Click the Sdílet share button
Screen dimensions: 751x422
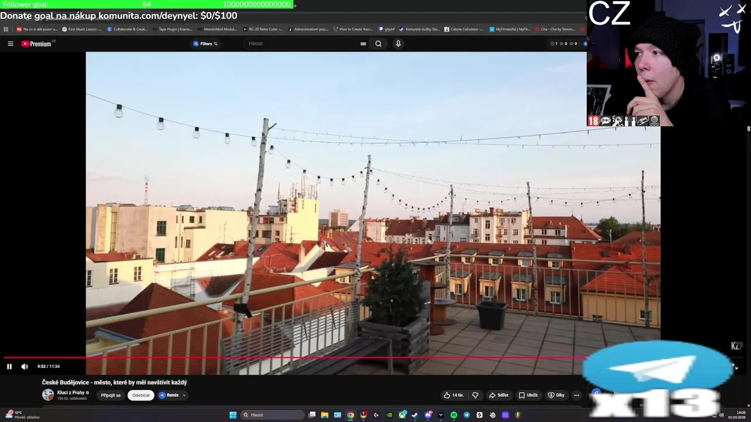(499, 395)
